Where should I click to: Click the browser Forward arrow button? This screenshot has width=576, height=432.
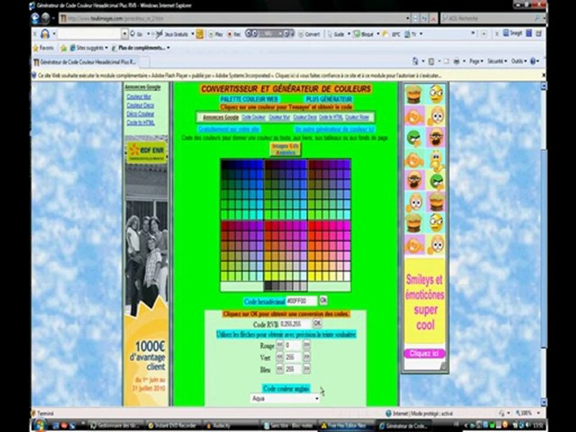(x=46, y=18)
